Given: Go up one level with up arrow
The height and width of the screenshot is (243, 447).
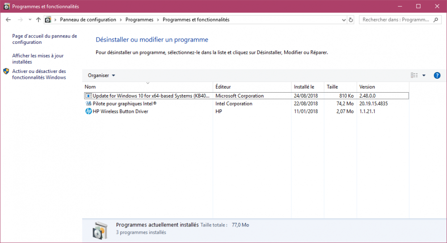Looking at the screenshot, I should coord(38,20).
